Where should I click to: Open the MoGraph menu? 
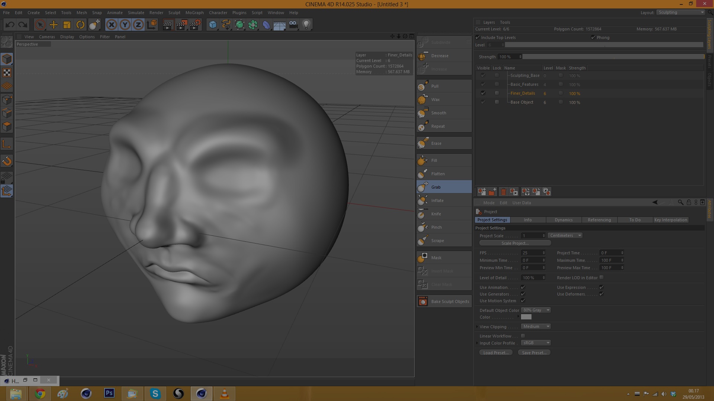(194, 13)
